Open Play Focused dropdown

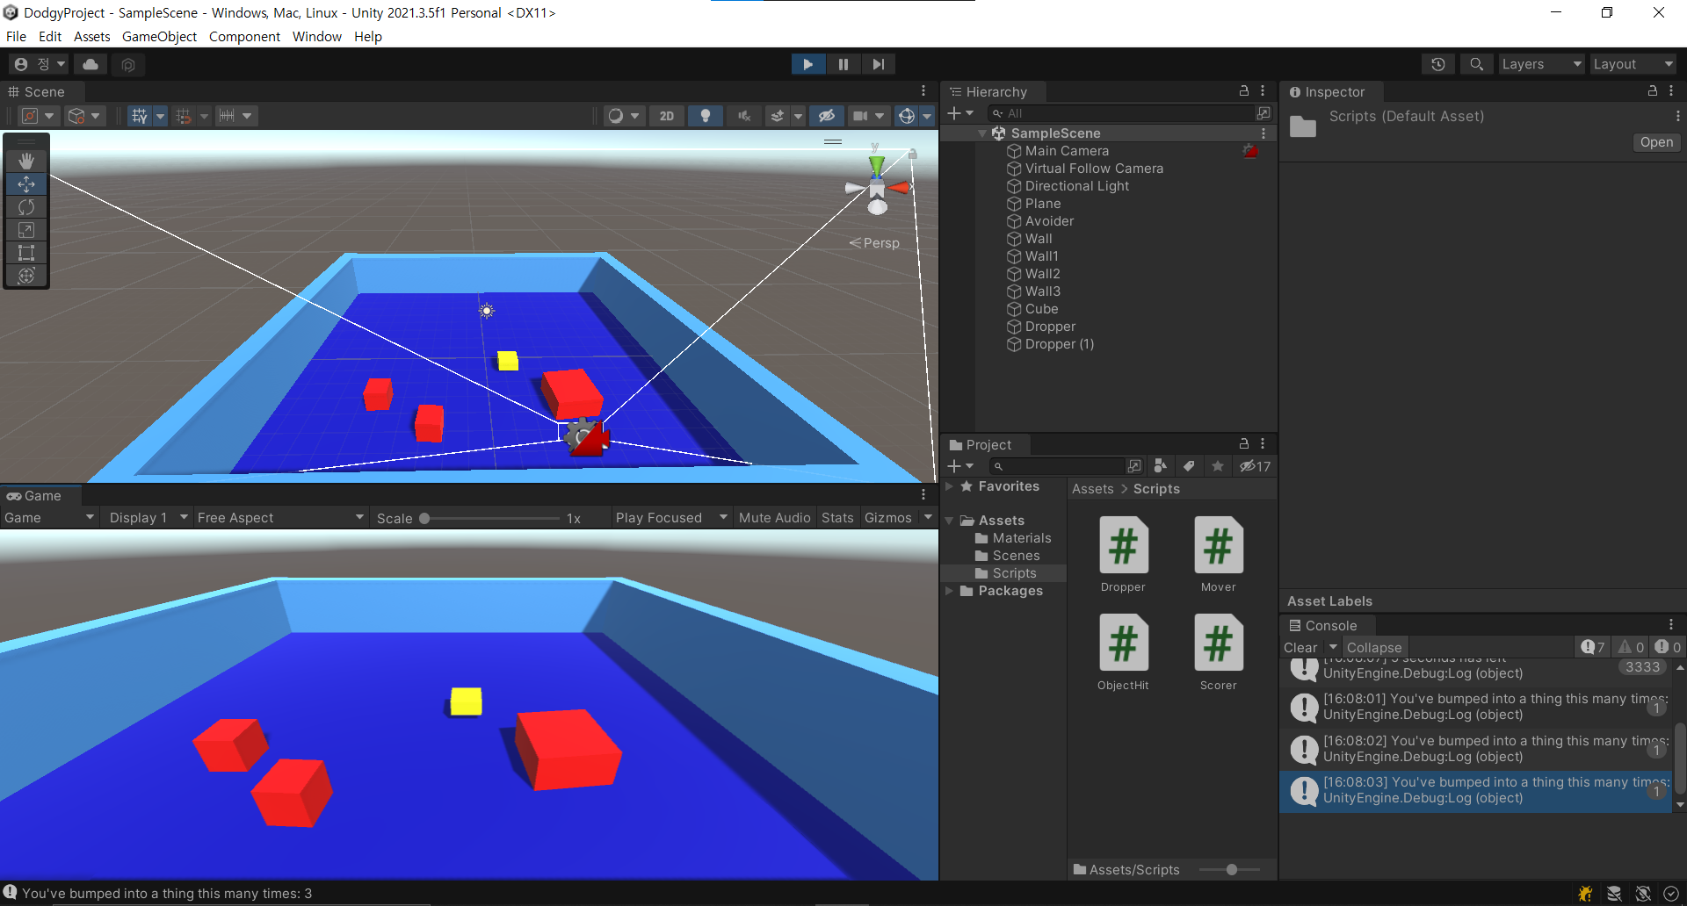pos(671,518)
